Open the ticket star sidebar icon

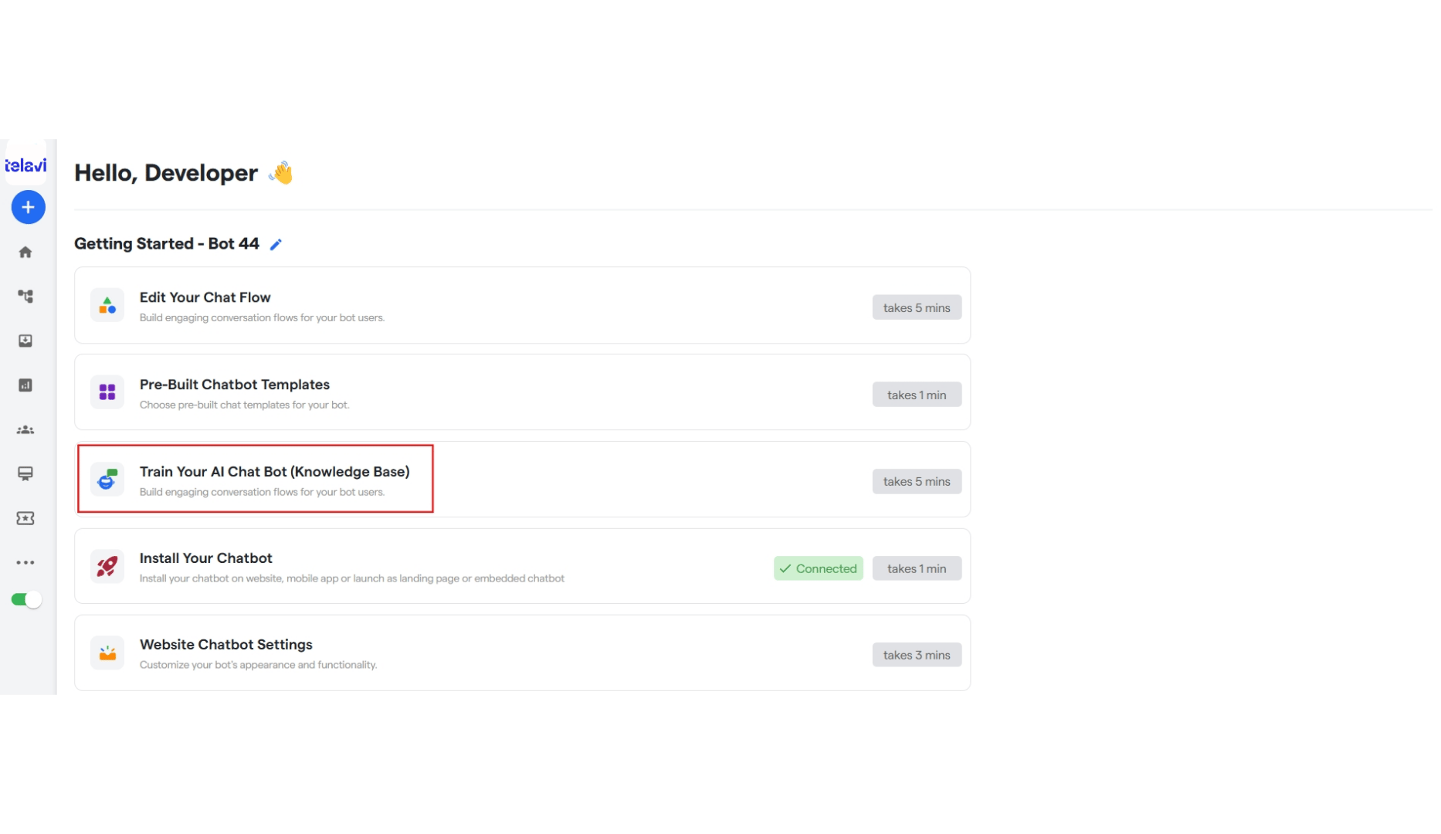[25, 518]
